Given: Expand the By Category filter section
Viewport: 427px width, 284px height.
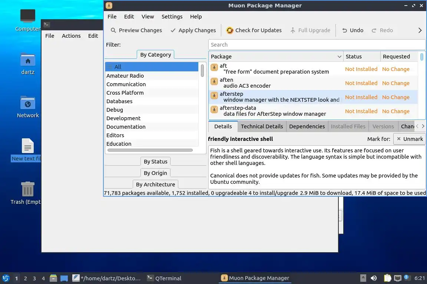Looking at the screenshot, I should pos(156,55).
